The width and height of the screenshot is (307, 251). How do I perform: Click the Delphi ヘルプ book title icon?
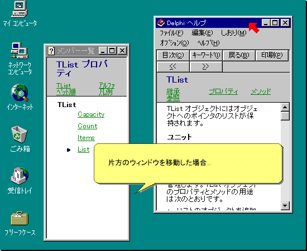[161, 23]
